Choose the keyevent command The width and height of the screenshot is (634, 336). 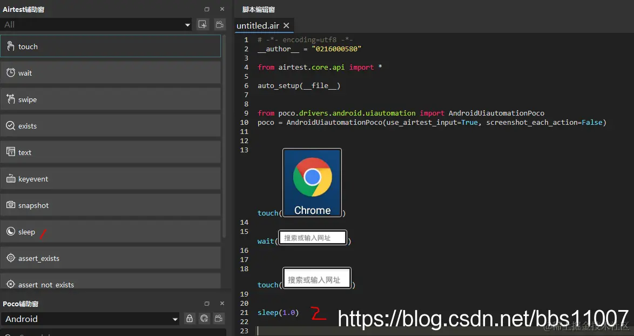click(110, 179)
